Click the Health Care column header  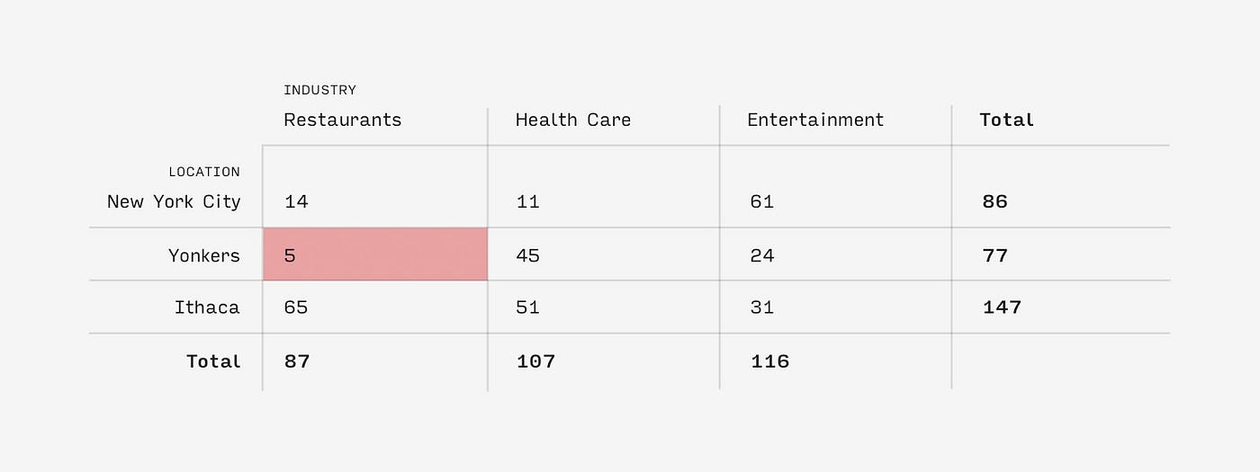tap(573, 120)
